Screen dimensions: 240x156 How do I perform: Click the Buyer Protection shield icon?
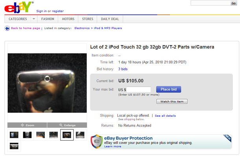[96, 141]
